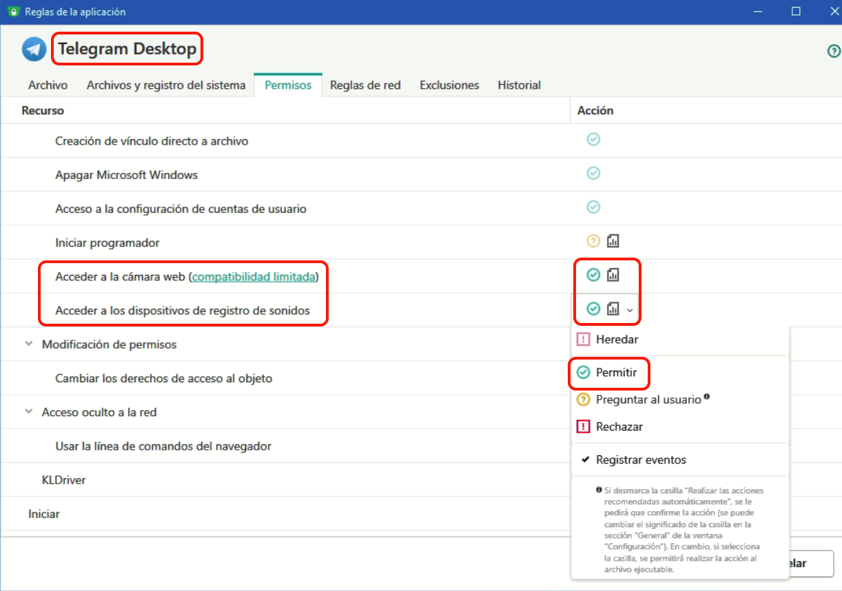
Task: Go to the Historial tab
Action: (x=519, y=85)
